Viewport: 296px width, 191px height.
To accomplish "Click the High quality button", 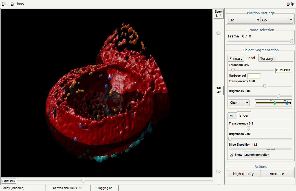I will point(243,174).
